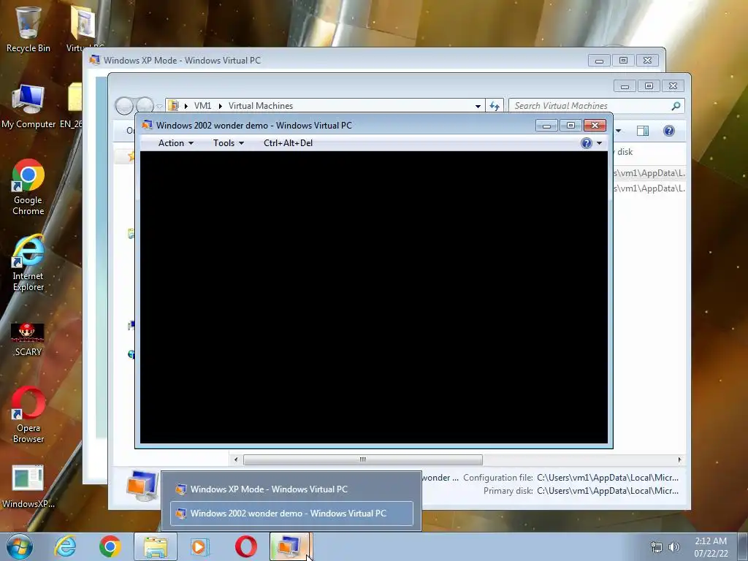
Task: Click the scrollbar left arrow in Explorer
Action: (236, 460)
